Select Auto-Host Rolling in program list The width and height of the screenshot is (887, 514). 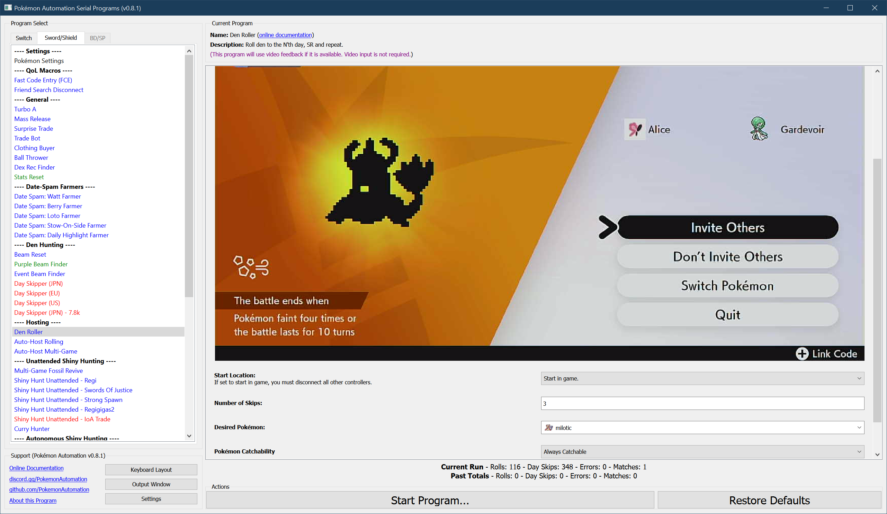click(x=39, y=341)
